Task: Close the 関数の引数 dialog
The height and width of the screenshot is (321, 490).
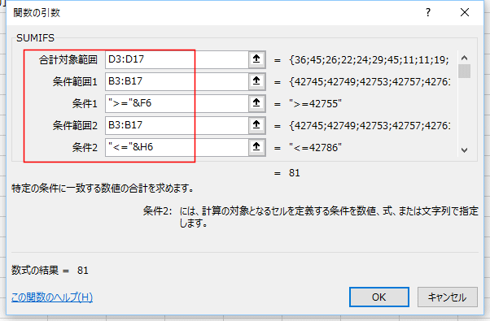Action: pyautogui.click(x=465, y=12)
